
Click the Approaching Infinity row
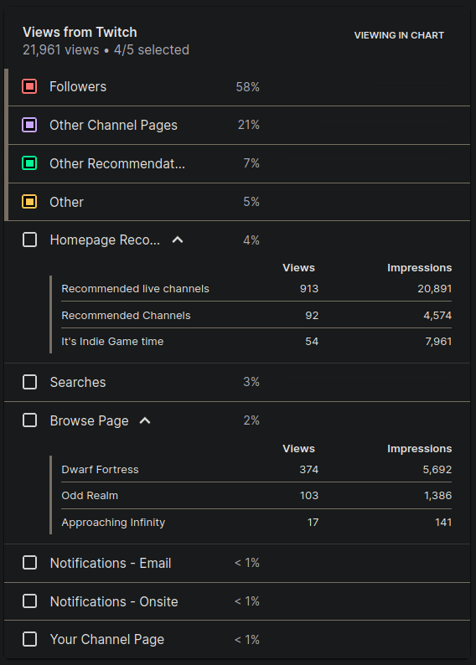tap(256, 522)
